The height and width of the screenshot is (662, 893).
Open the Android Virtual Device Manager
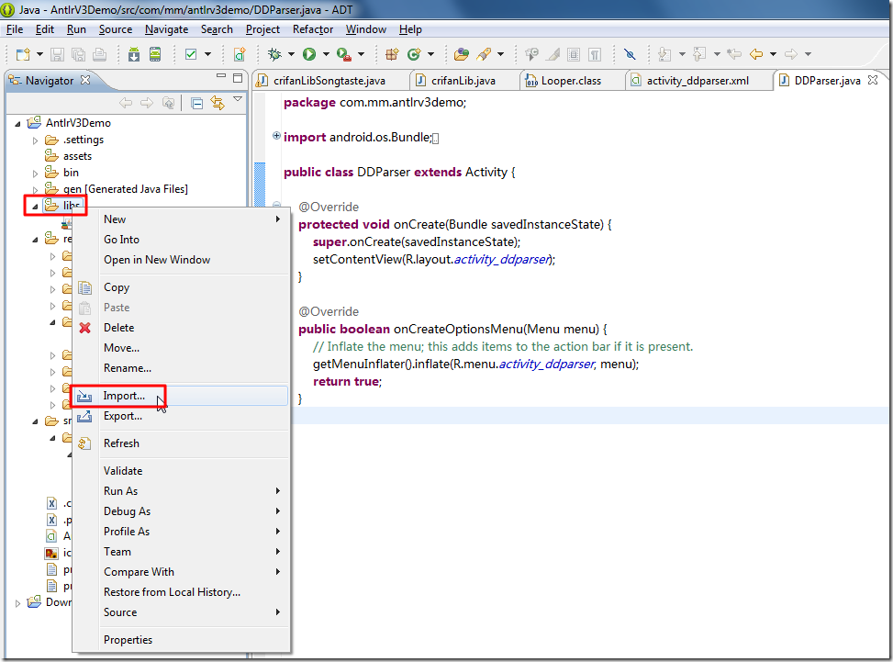click(155, 54)
